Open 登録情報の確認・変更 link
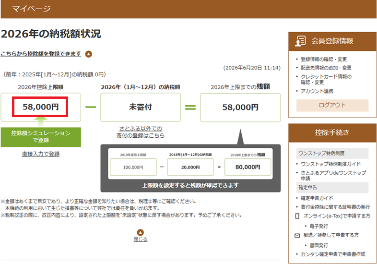This screenshot has height=264, width=377. [x=324, y=59]
